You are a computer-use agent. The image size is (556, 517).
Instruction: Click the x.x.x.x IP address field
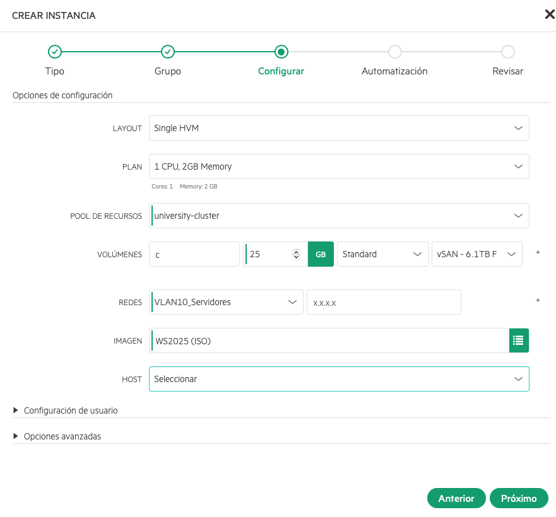point(383,302)
